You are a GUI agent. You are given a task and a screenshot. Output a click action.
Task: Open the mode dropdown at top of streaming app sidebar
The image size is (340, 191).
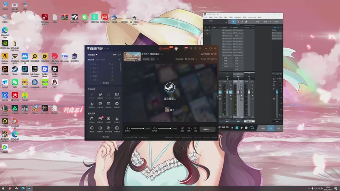pyautogui.click(x=93, y=55)
